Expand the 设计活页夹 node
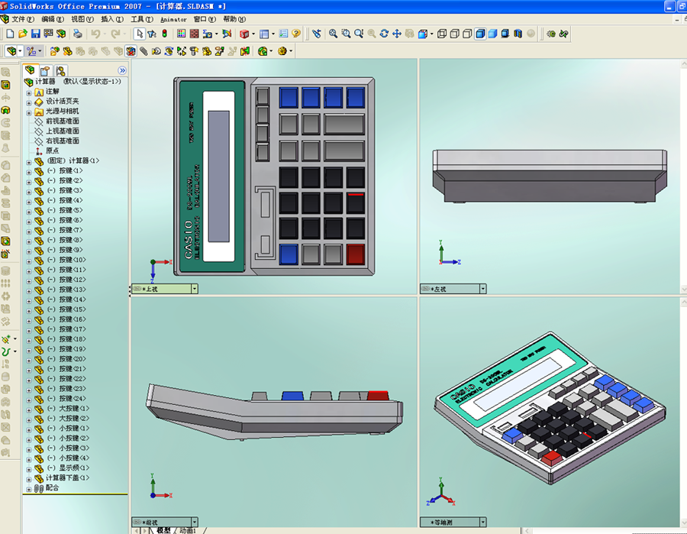 (x=29, y=103)
